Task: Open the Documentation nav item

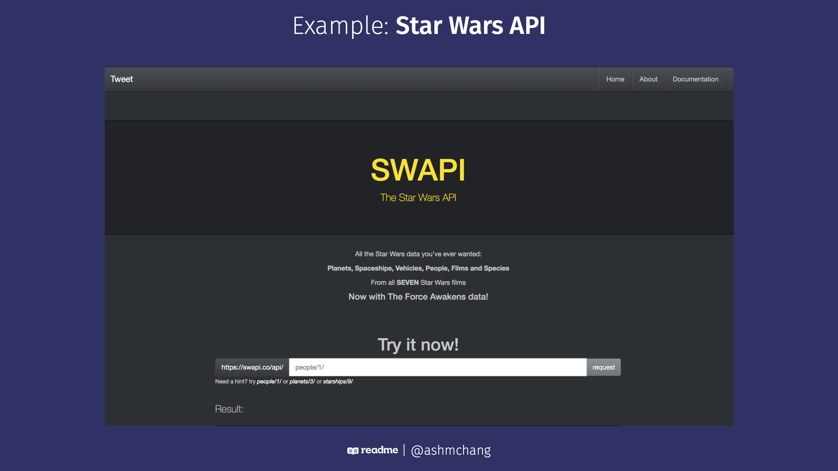Action: (696, 79)
